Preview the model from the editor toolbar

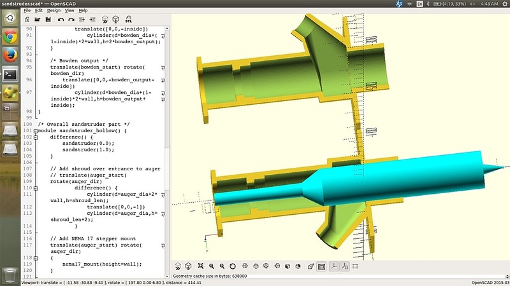105,20
